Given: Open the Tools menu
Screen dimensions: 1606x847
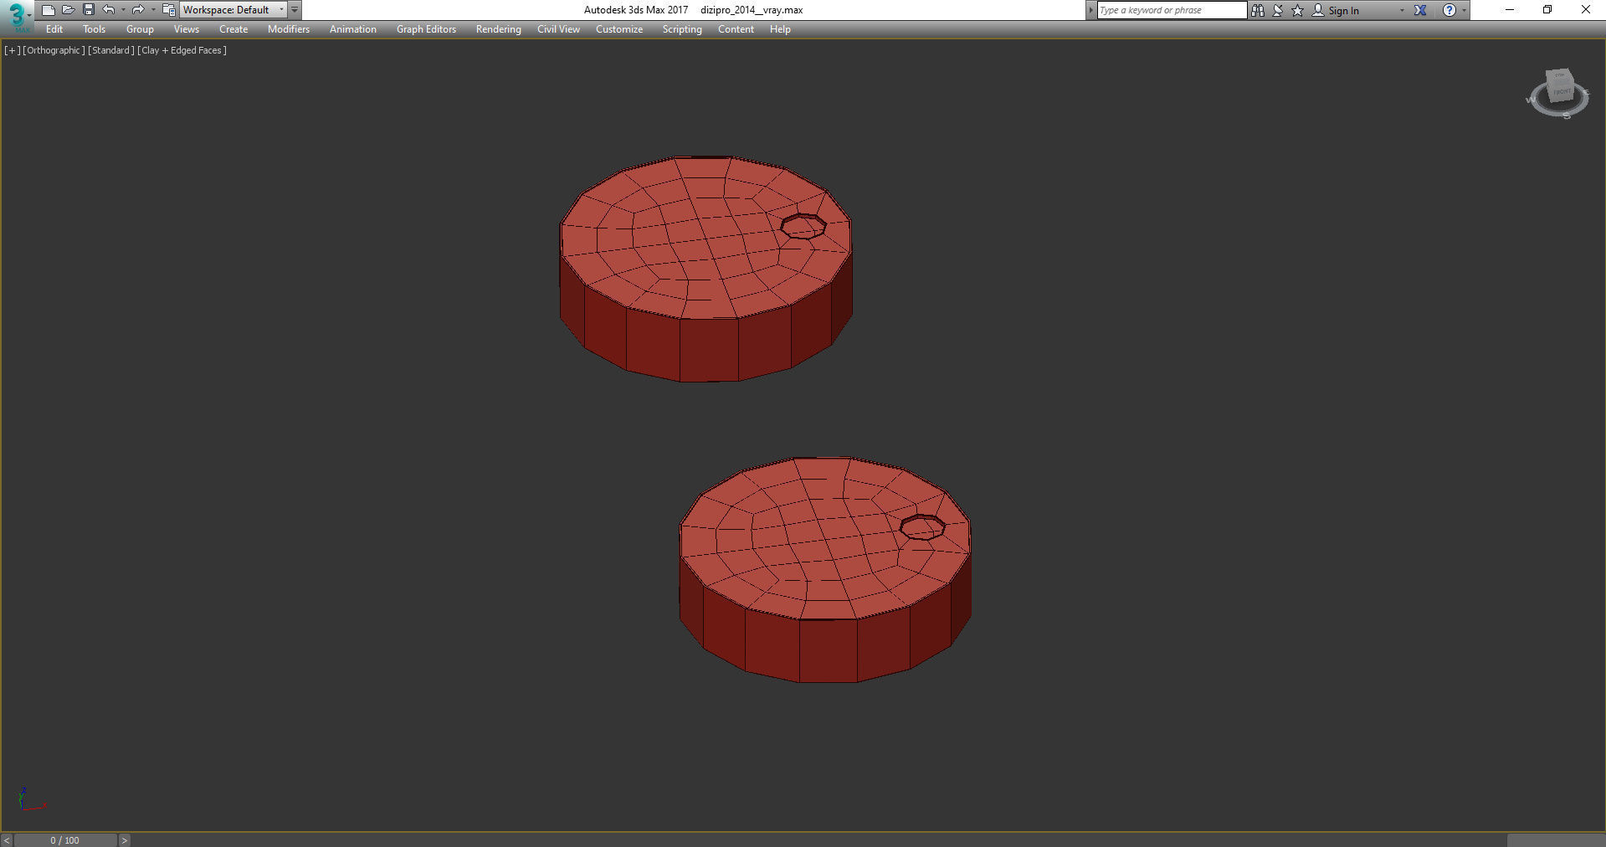Looking at the screenshot, I should click(94, 29).
